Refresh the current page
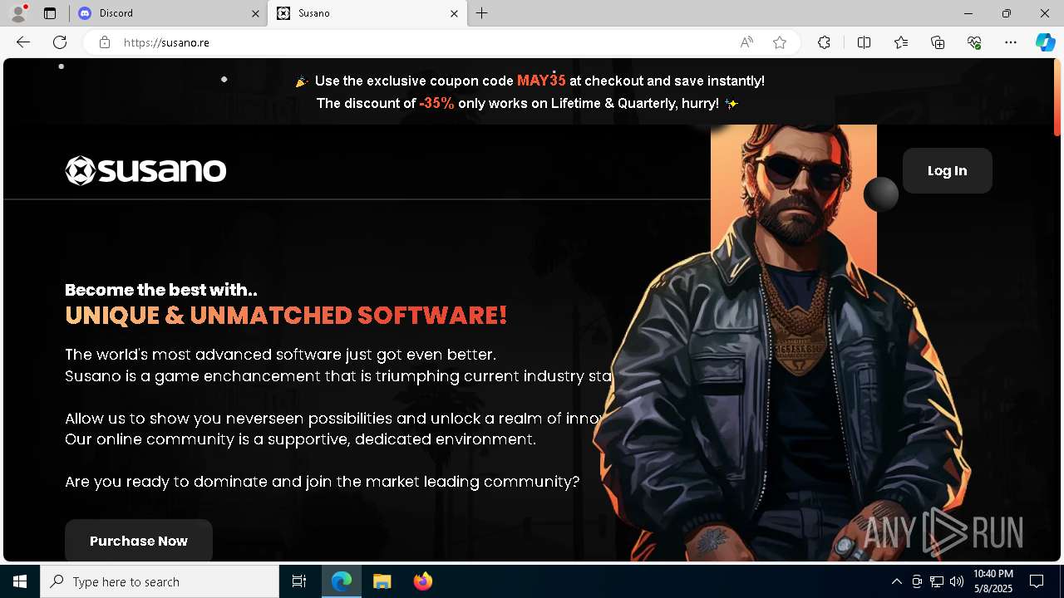Image resolution: width=1064 pixels, height=598 pixels. pyautogui.click(x=60, y=42)
